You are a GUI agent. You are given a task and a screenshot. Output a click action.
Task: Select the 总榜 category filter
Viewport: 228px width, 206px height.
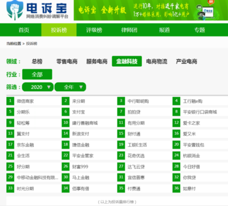point(37,61)
